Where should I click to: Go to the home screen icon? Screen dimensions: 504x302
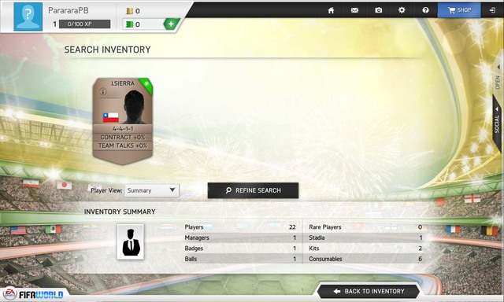pos(331,10)
